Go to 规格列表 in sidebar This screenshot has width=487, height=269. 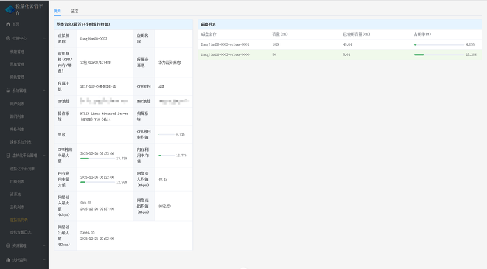(x=17, y=129)
